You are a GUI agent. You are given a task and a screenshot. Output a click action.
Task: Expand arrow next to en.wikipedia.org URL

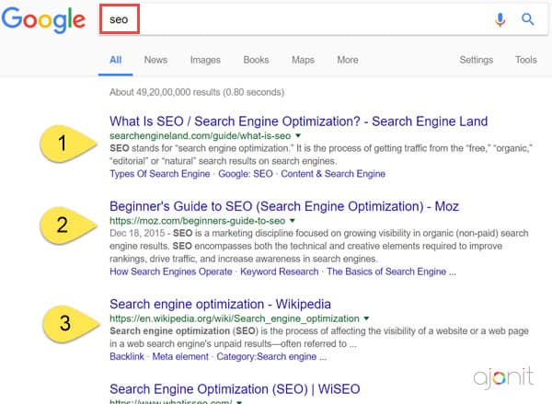pyautogui.click(x=366, y=318)
